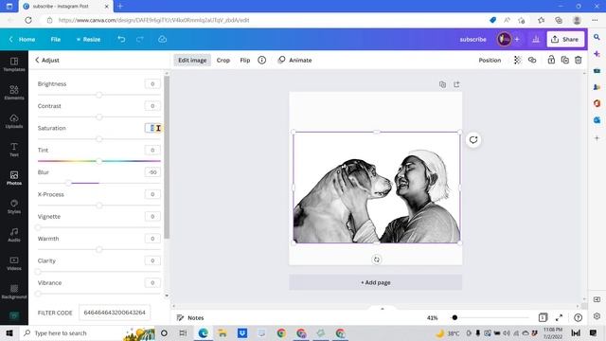This screenshot has width=606, height=341.
Task: Click the Brightness slider handle
Action: point(99,95)
